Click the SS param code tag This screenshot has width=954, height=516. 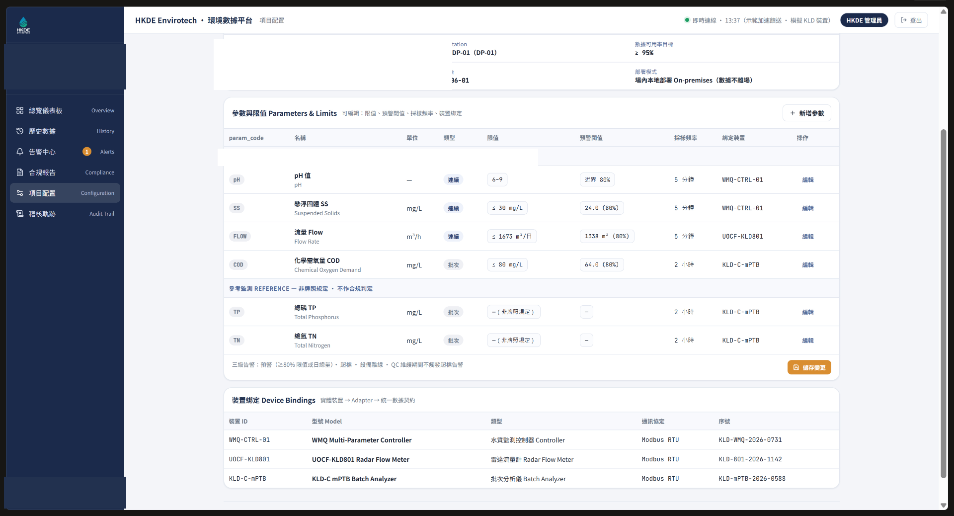coord(237,208)
